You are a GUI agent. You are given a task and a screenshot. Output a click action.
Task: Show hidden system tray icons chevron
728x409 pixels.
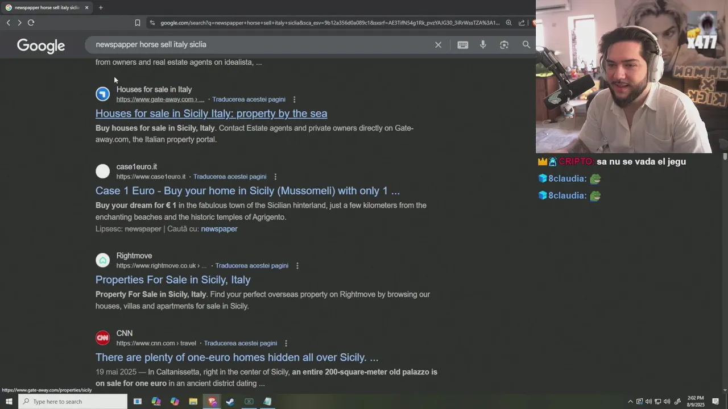(x=630, y=402)
